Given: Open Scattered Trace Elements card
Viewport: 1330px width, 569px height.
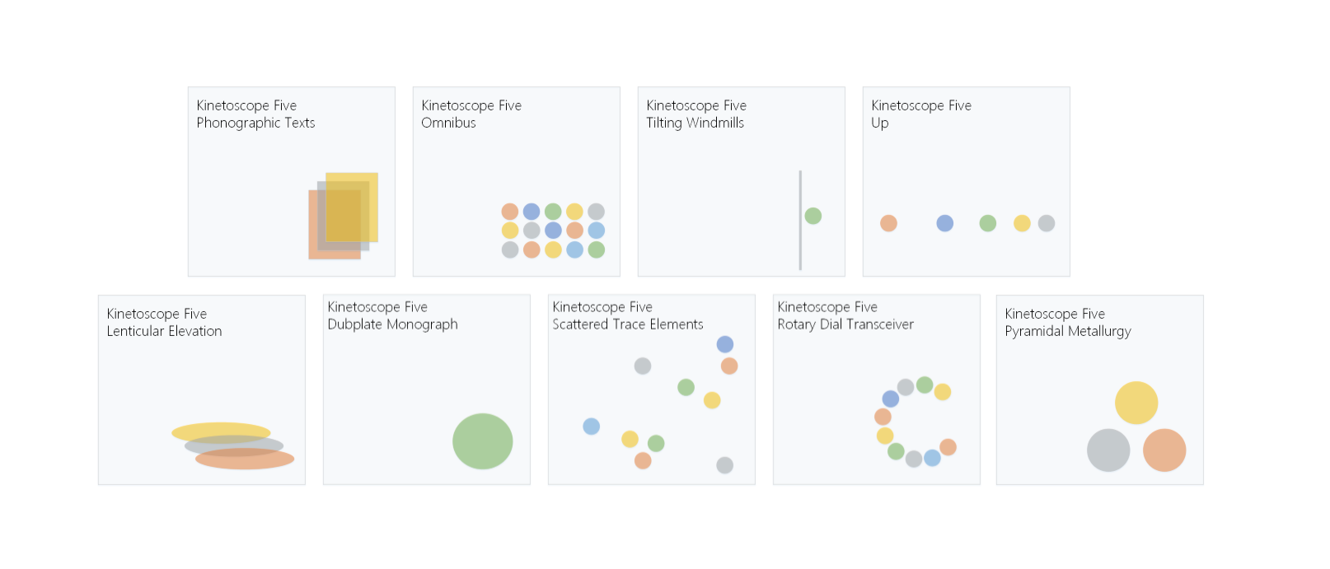Looking at the screenshot, I should (652, 389).
